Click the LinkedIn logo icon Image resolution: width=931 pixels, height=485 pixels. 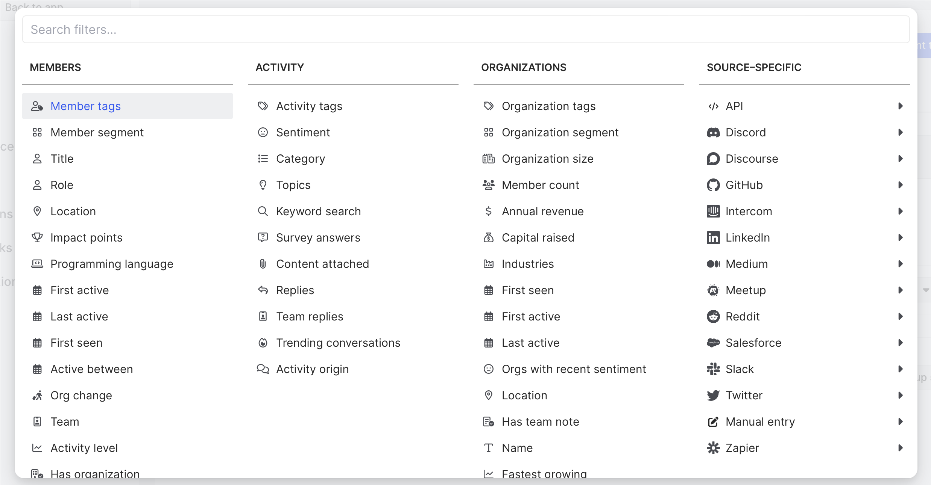click(x=713, y=238)
